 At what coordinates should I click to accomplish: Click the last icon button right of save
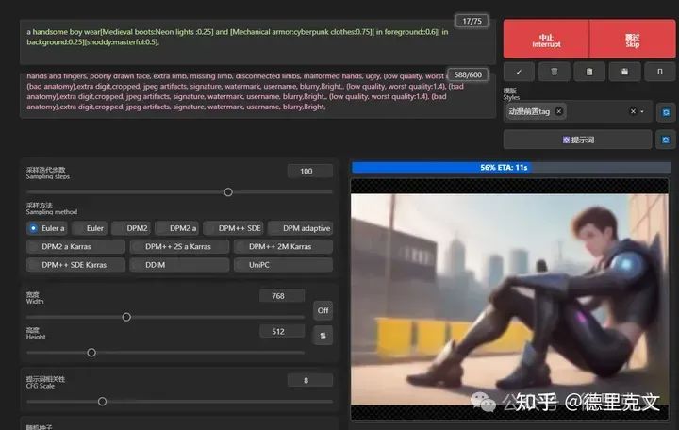coord(660,72)
